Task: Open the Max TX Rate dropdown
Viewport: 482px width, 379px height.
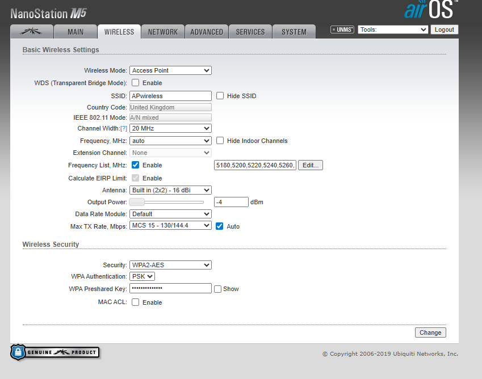Action: pyautogui.click(x=170, y=225)
